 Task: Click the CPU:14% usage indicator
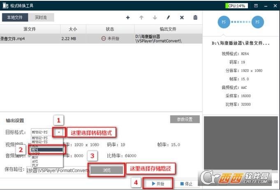click(x=237, y=6)
